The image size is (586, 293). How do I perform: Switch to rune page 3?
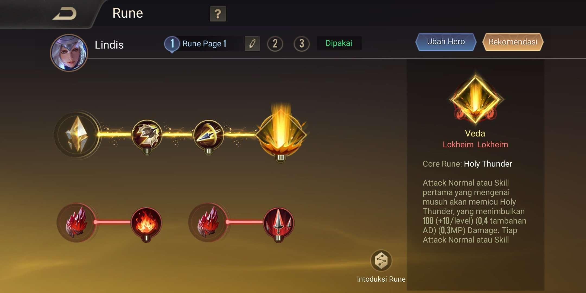301,44
